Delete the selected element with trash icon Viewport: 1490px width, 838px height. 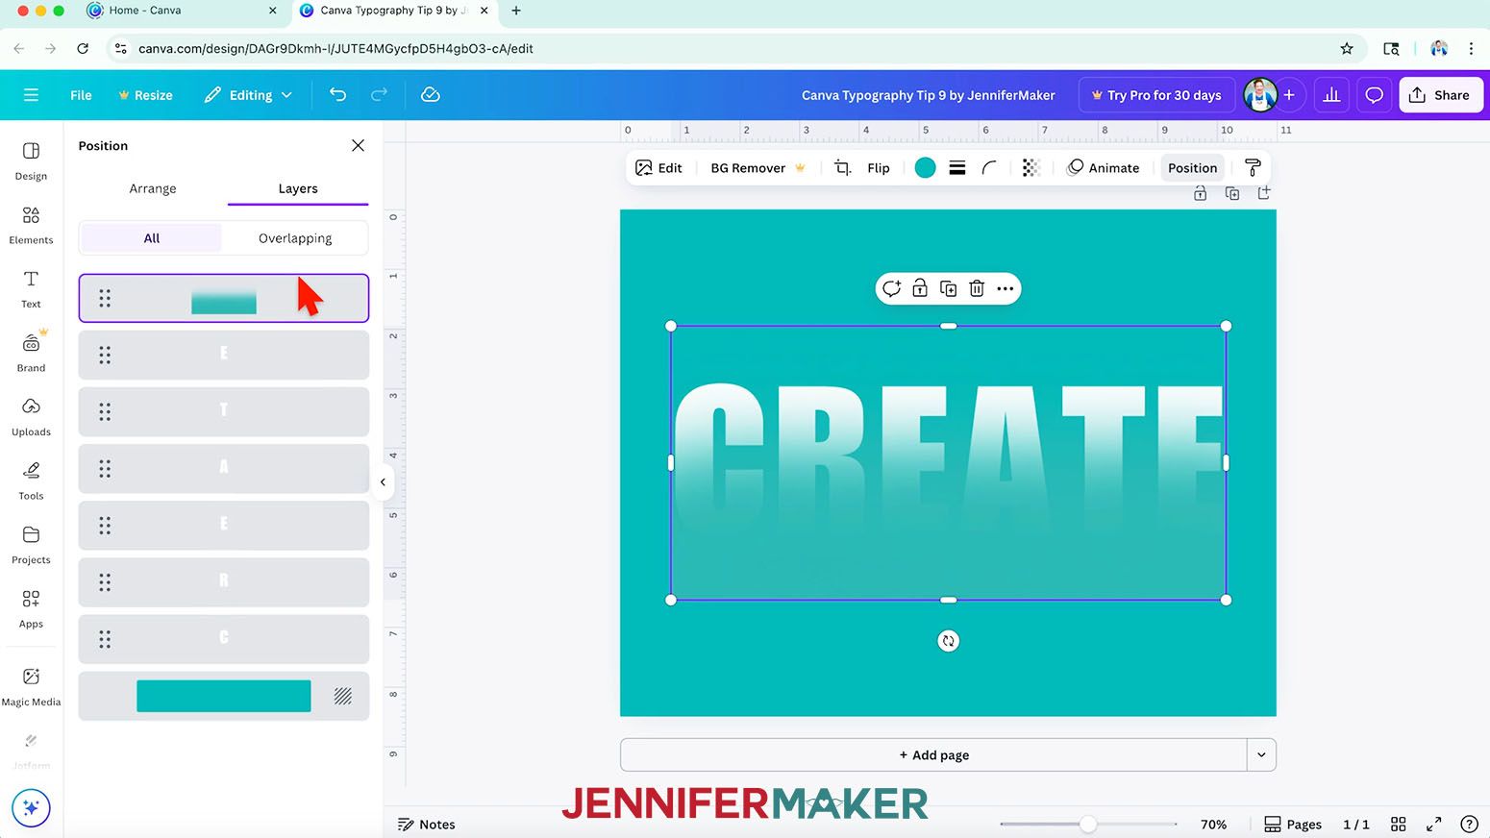coord(977,288)
